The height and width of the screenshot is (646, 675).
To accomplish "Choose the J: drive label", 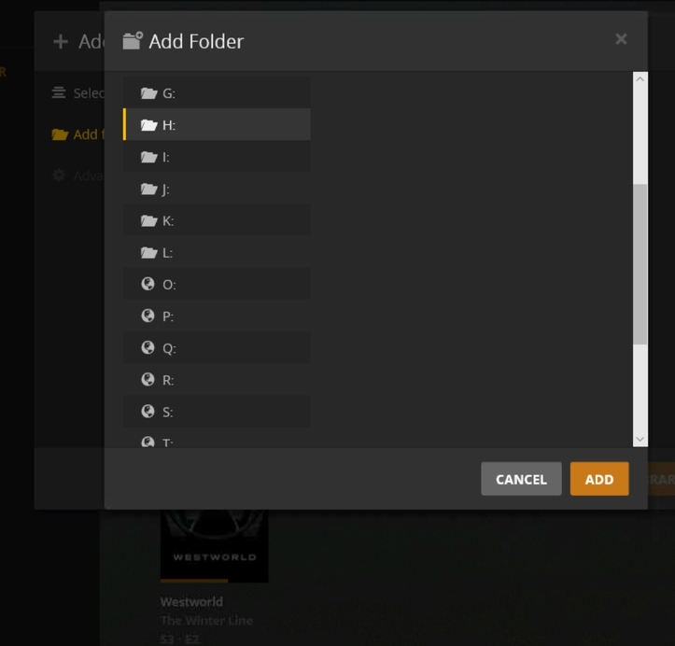I will (166, 190).
